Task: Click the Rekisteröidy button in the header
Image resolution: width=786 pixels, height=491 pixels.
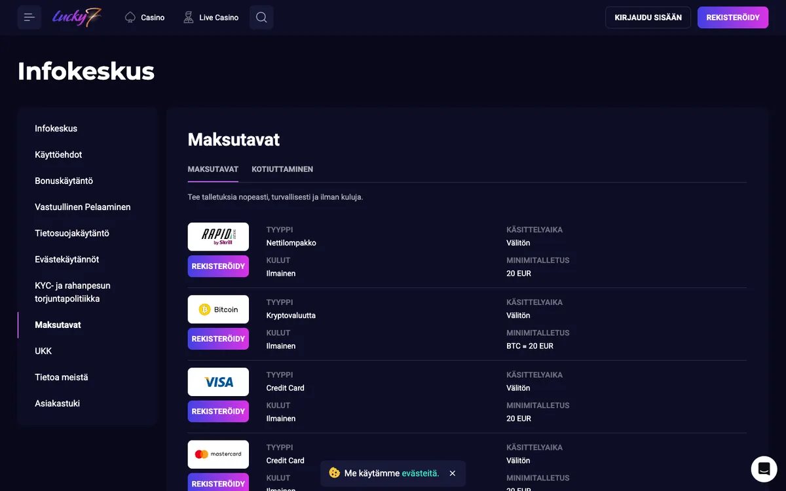Action: [x=733, y=18]
